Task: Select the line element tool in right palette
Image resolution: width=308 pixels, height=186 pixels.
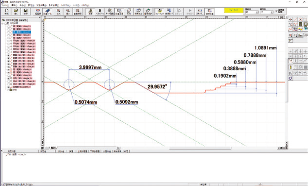Action: click(295, 20)
